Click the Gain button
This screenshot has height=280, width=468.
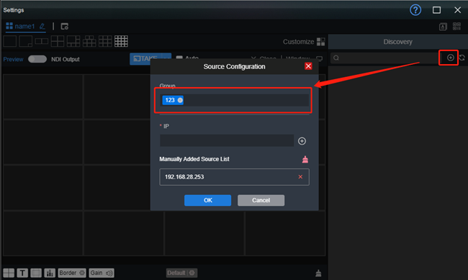click(x=102, y=273)
